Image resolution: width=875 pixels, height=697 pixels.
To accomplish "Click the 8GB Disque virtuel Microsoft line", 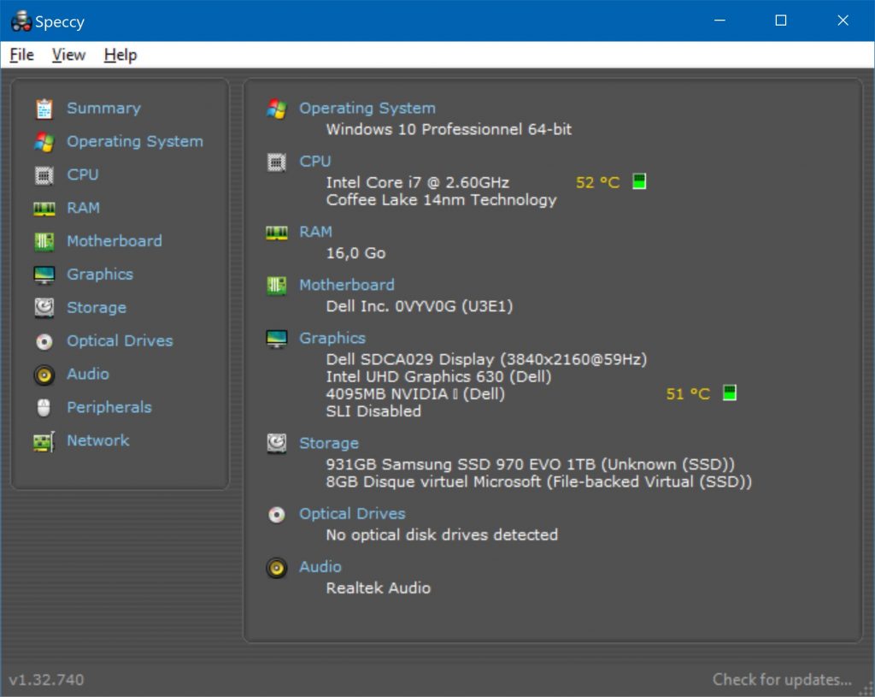I will pos(539,481).
